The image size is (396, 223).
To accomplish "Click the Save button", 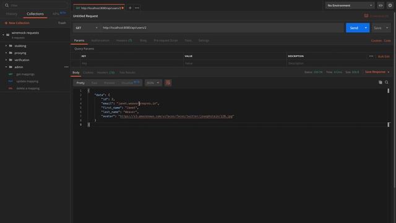I will point(377,28).
